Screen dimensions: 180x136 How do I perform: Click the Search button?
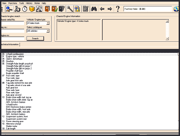(x=35, y=38)
